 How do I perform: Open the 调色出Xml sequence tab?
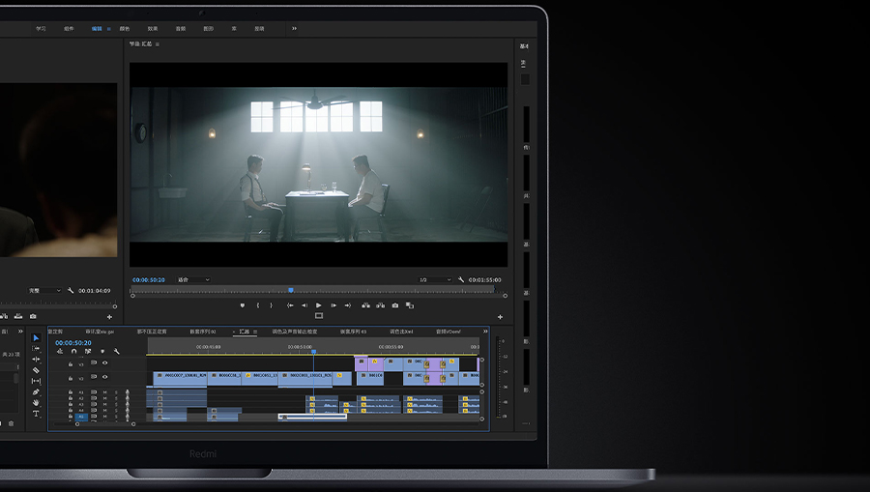[x=401, y=332]
